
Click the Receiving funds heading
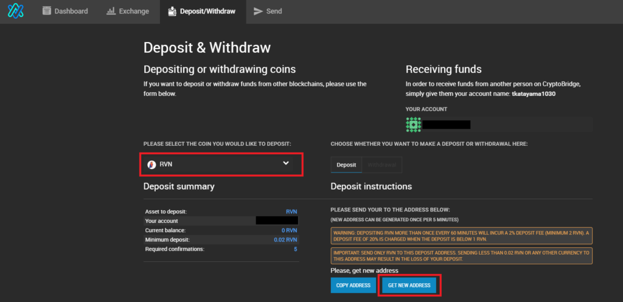444,69
